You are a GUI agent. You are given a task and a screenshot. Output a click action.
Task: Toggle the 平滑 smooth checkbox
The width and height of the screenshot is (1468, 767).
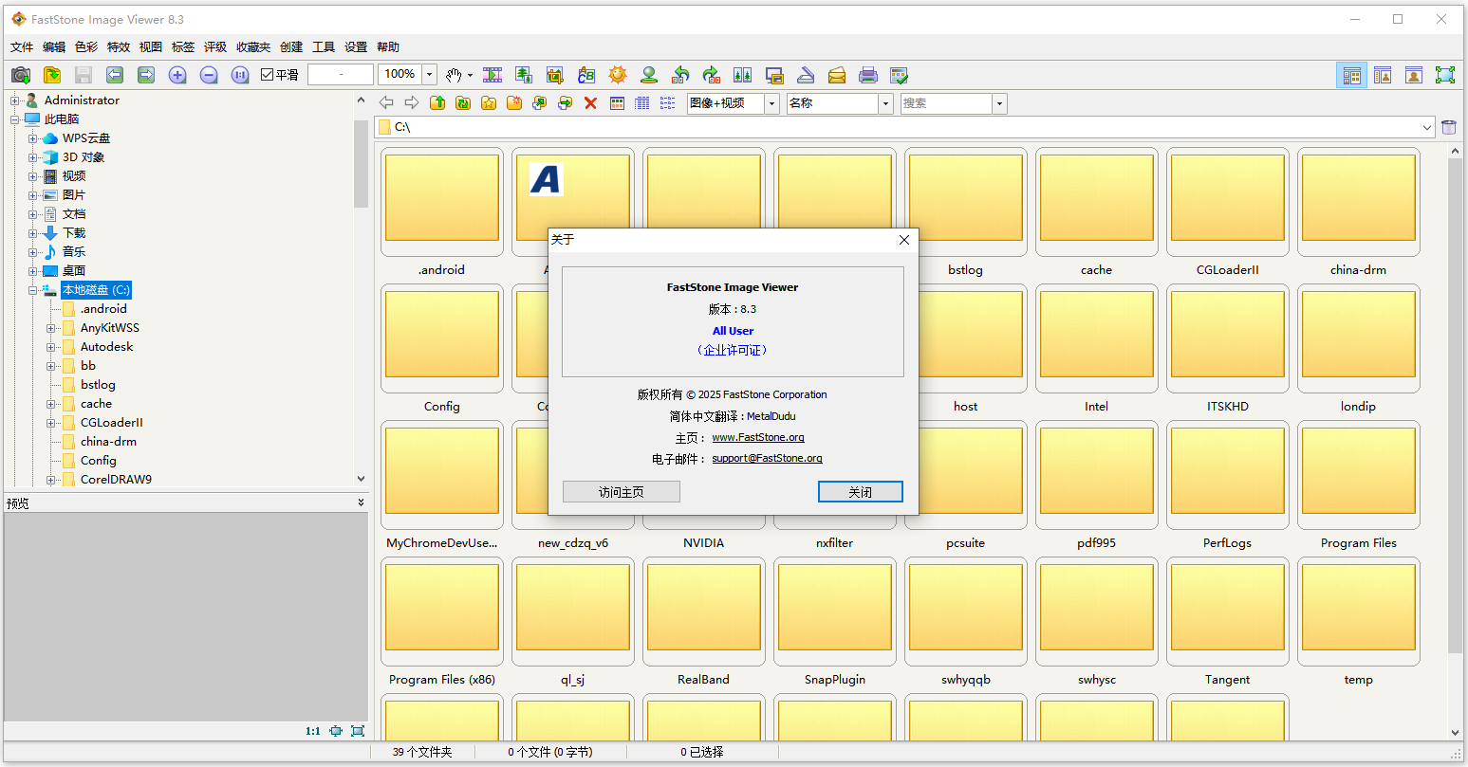268,75
